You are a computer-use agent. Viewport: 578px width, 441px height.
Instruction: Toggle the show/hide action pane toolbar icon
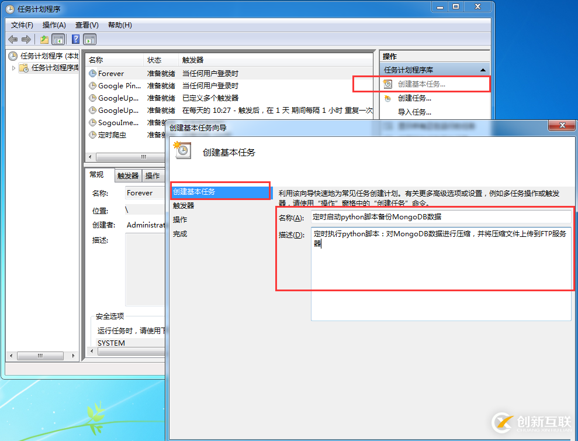(x=89, y=39)
